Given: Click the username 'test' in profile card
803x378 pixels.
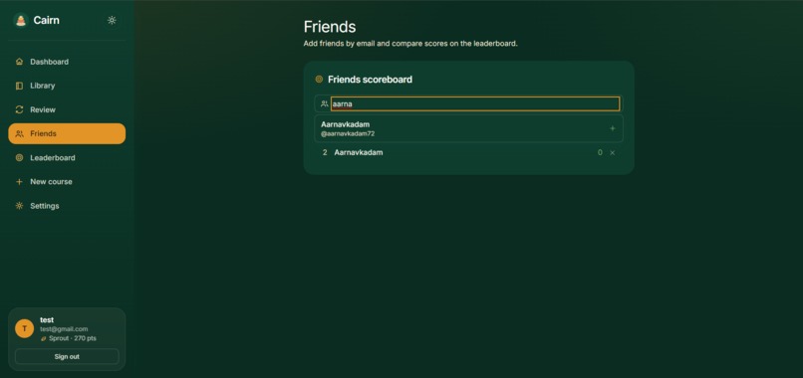Looking at the screenshot, I should pos(47,319).
